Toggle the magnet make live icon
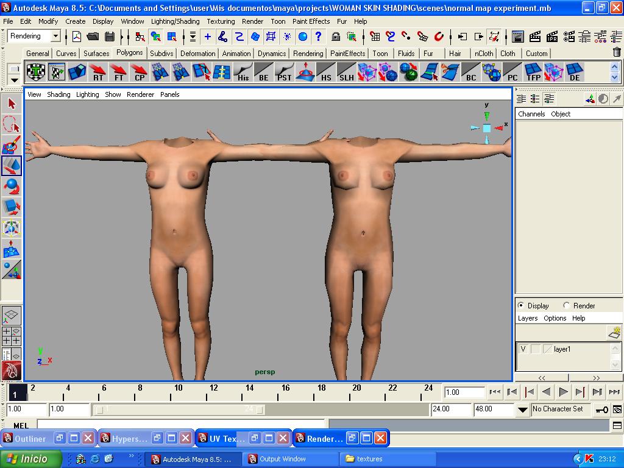Viewport: 624px width, 468px height. click(x=439, y=37)
